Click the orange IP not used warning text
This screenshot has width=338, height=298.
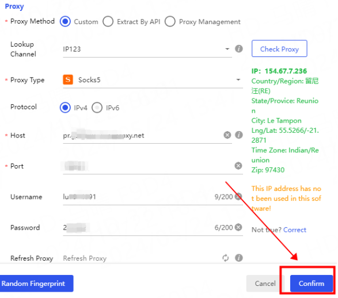coord(286,198)
